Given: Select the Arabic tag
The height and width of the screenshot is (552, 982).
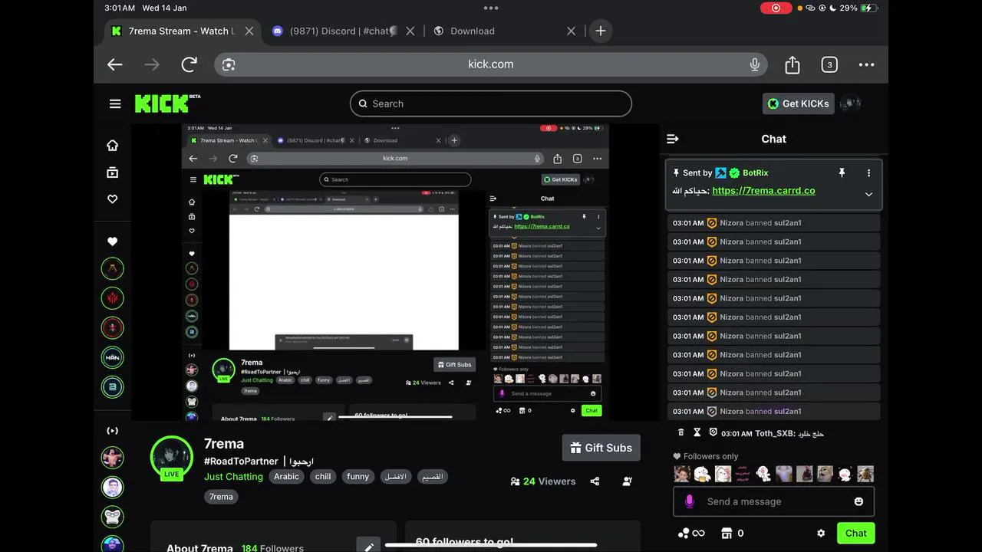Looking at the screenshot, I should tap(287, 476).
